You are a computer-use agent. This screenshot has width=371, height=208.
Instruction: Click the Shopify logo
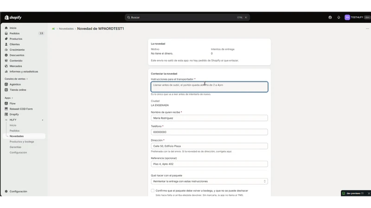tap(13, 18)
